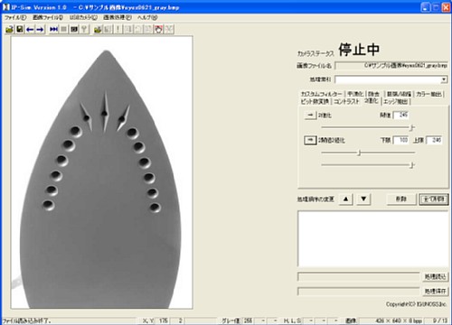Start capture with the blue fast-forward icon
Screen dimensions: 452x325
53,29
